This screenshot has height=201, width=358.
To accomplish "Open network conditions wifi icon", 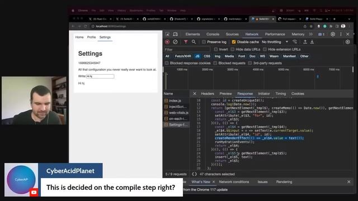I will click(295, 42).
